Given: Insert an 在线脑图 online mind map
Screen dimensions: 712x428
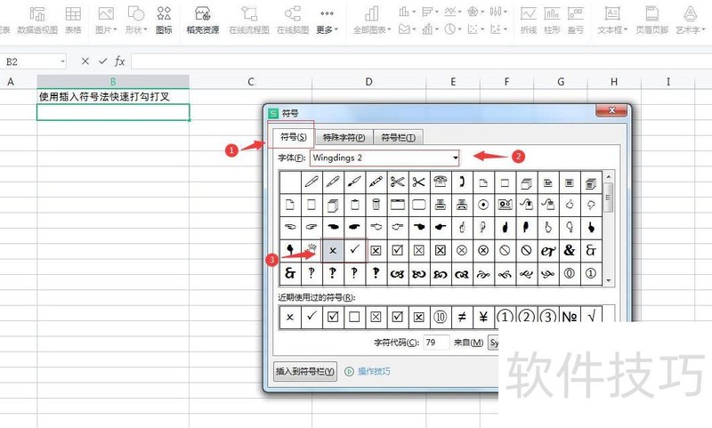Looking at the screenshot, I should click(x=293, y=20).
